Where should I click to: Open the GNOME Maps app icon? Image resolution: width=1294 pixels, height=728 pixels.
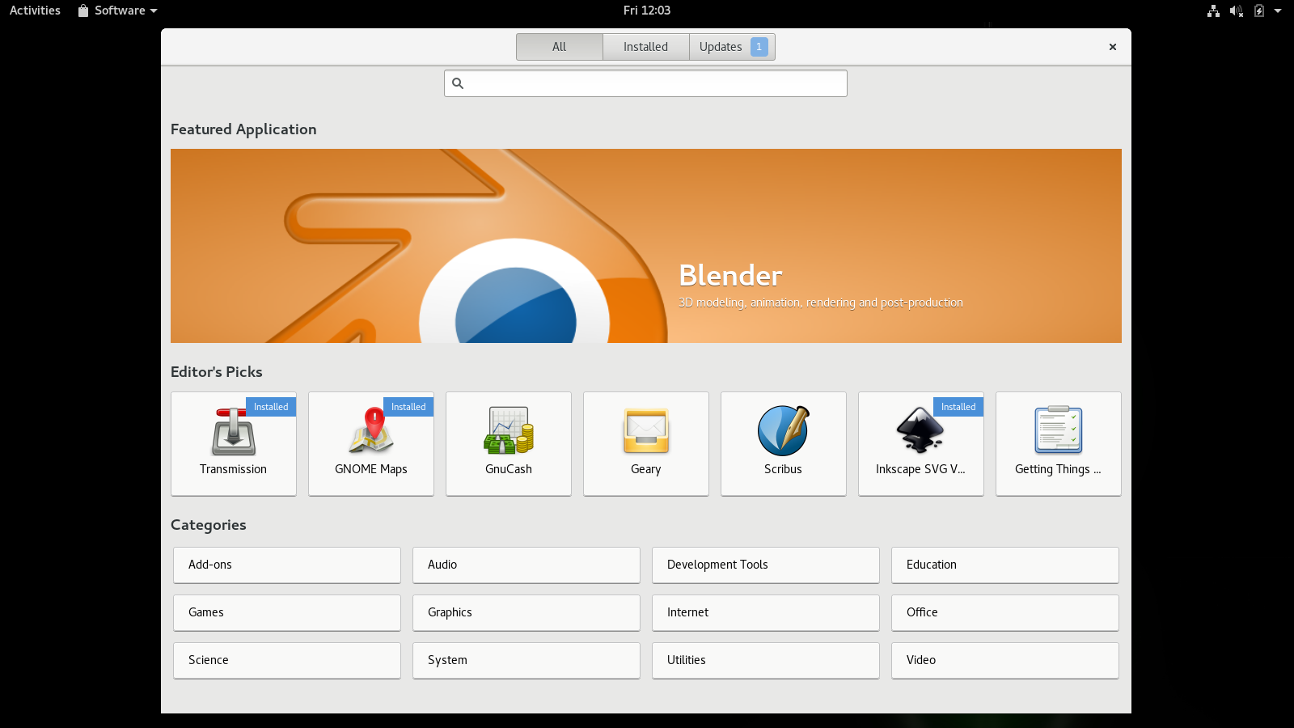pos(371,431)
